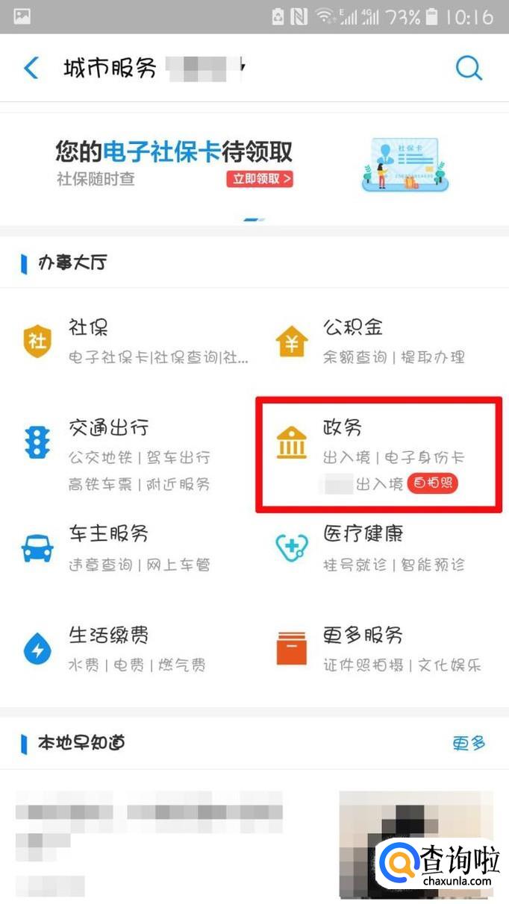
Task: Tap the 生活缴费 water drop icon
Action: pyautogui.click(x=37, y=648)
